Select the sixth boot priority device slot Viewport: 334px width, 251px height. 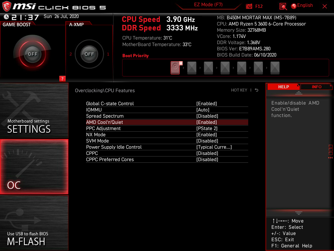click(x=258, y=68)
